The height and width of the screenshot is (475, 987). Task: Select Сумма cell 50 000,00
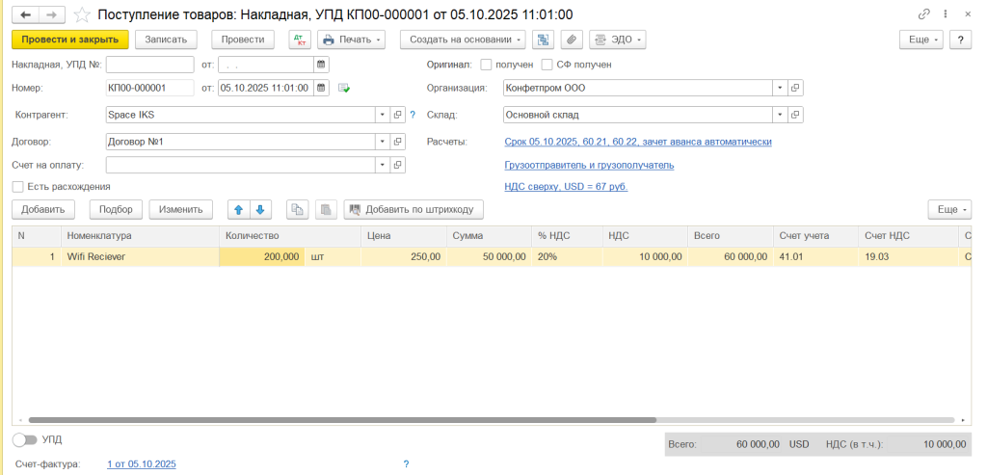489,256
